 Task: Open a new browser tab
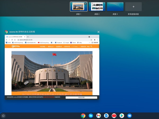(x=28, y=37)
